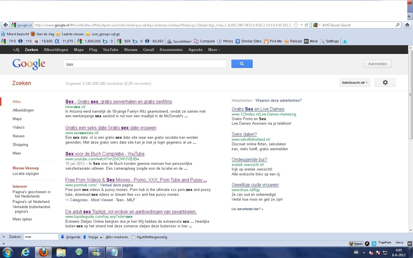
Task: Open +Jij in the Google bar
Action: click(16, 50)
